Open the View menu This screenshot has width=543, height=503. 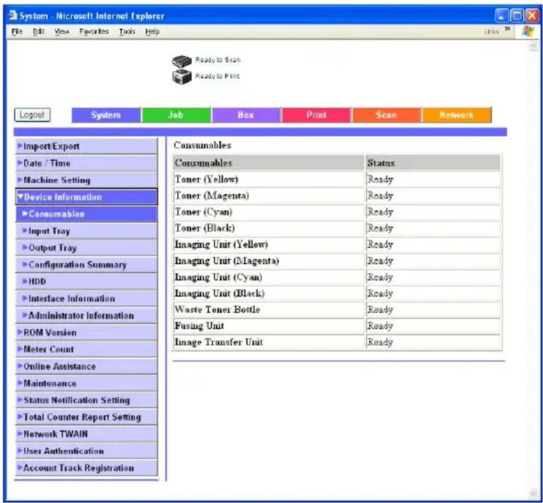pyautogui.click(x=62, y=32)
